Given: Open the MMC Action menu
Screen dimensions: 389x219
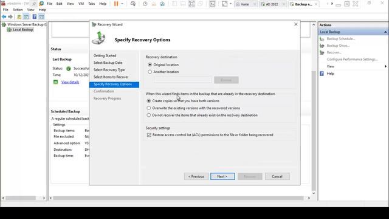Looking at the screenshot, I should coord(18,10).
